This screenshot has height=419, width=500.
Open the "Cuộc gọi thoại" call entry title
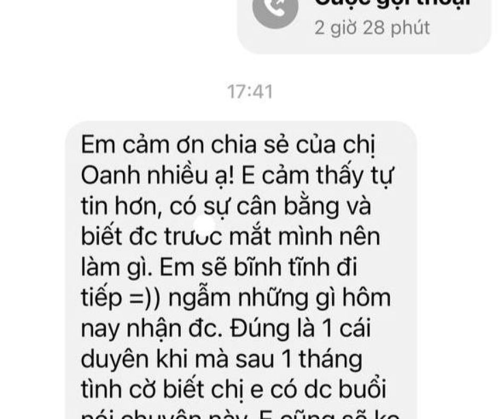(x=393, y=4)
